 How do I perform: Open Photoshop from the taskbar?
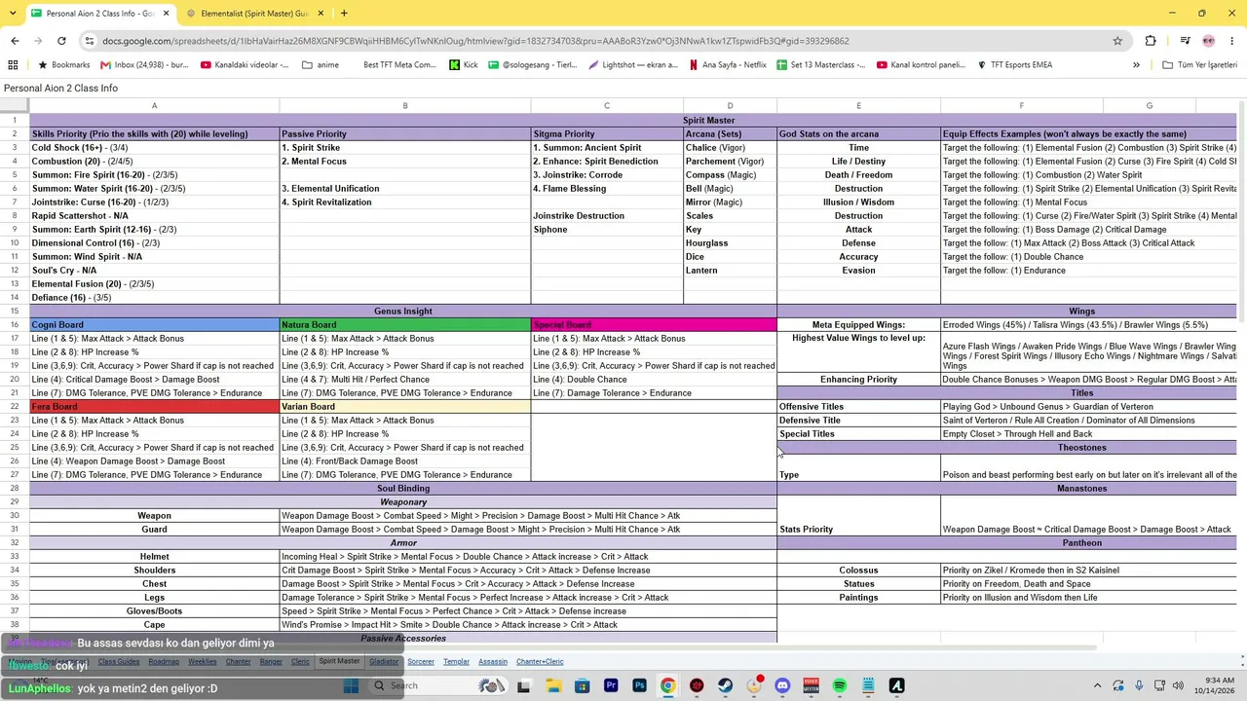coord(639,686)
